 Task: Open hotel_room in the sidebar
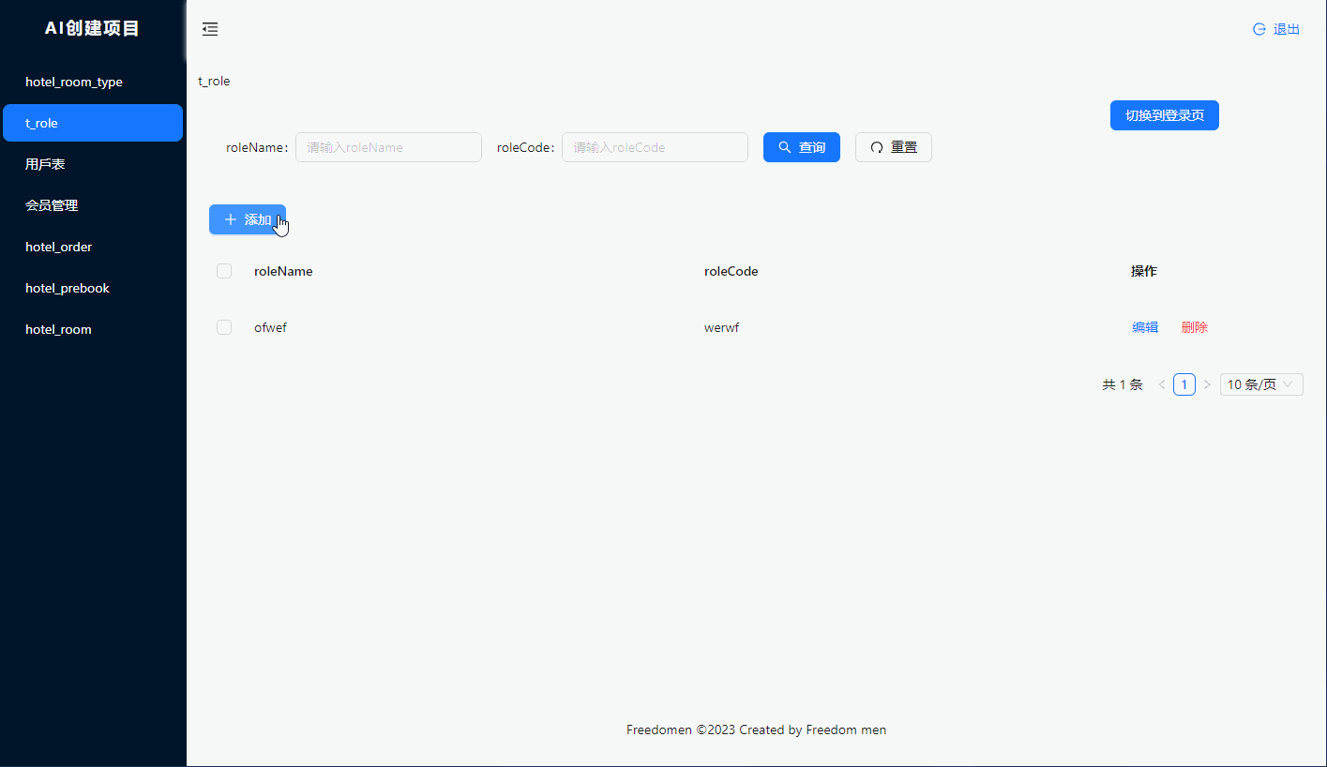93,329
